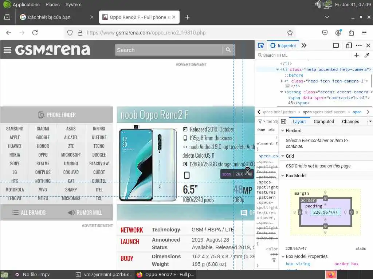Submit search with the magnifier button
This screenshot has height=279, width=373.
(228, 50)
